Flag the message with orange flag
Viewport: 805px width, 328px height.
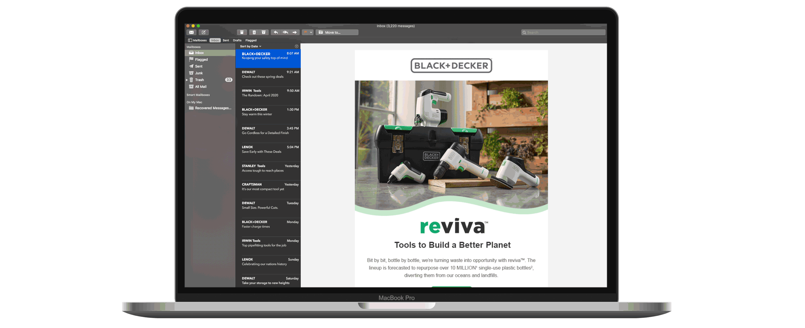point(306,32)
